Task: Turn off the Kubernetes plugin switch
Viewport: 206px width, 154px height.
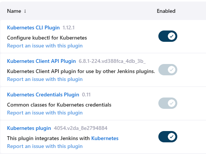Action: tap(168, 137)
